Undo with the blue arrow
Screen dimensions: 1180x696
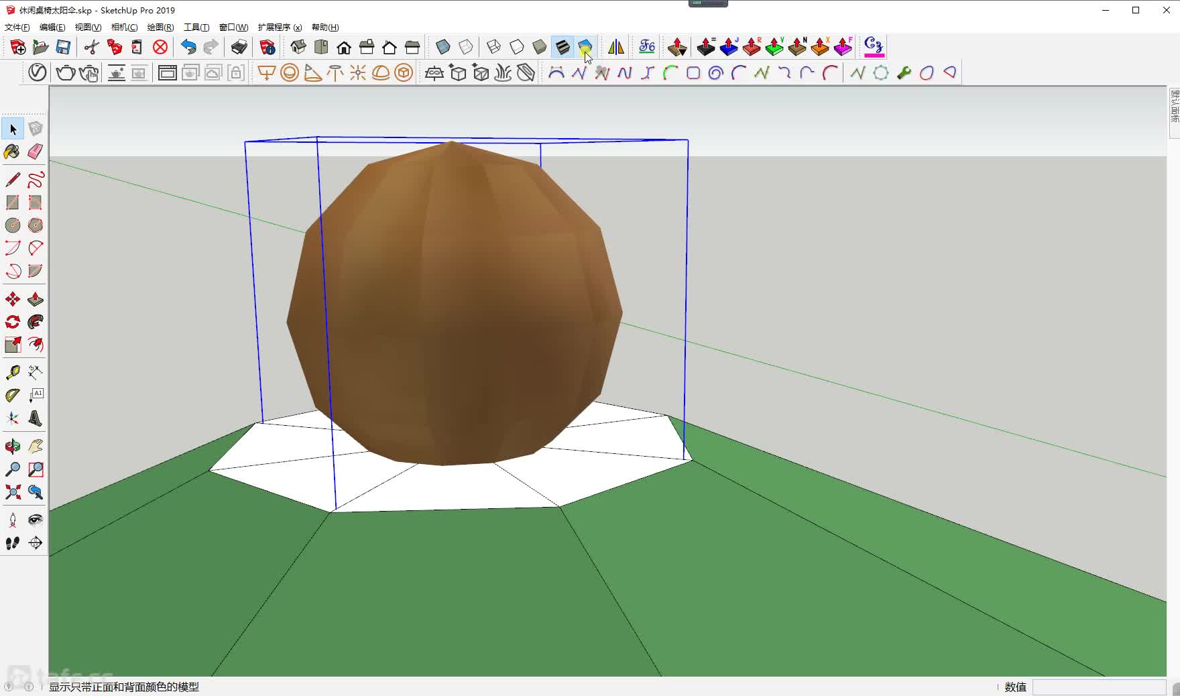click(188, 47)
